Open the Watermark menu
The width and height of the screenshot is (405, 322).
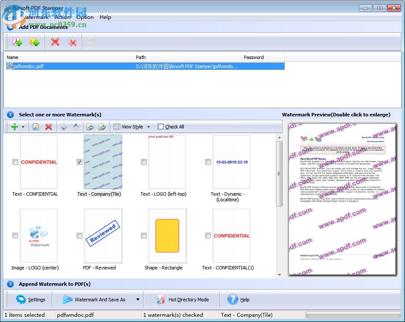tap(35, 17)
